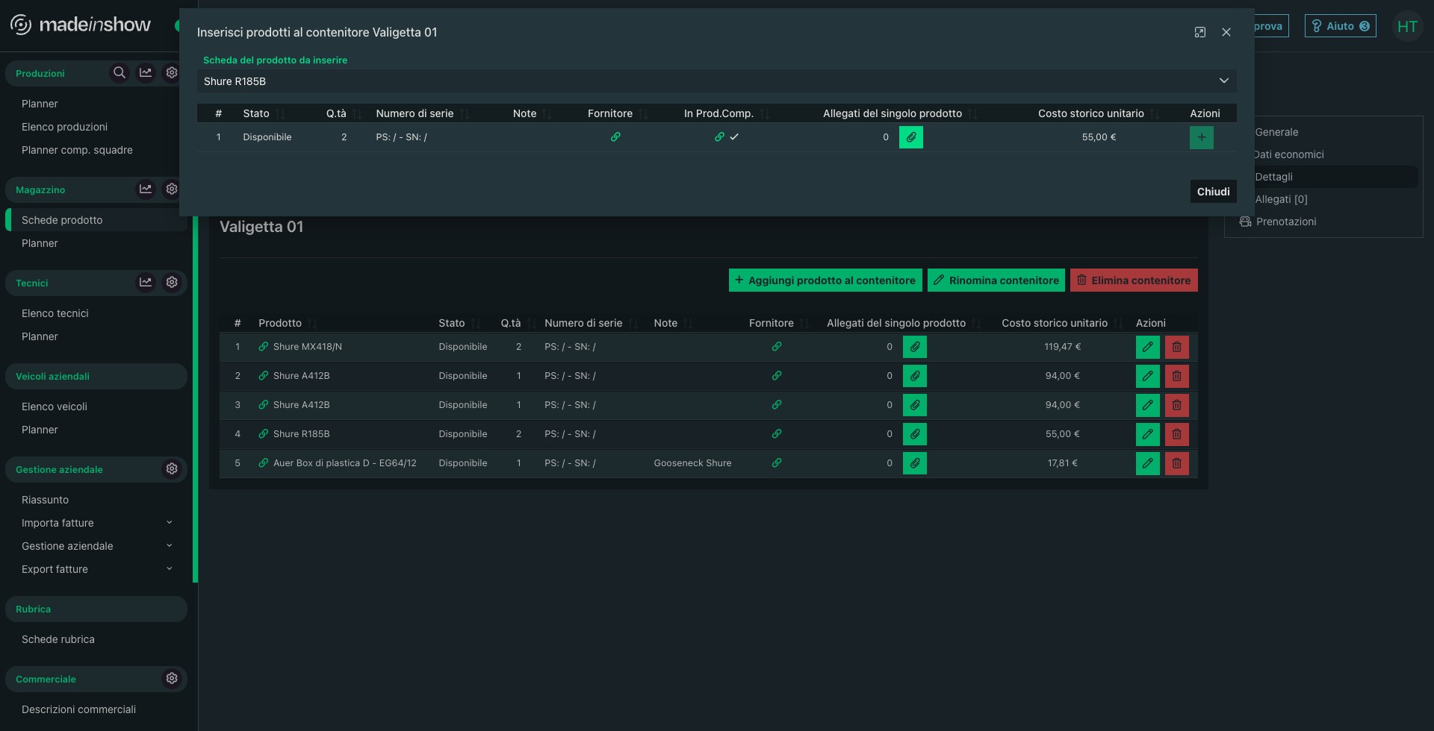This screenshot has height=731, width=1434.
Task: Open Elenco tecnici in the sidebar
Action: (x=55, y=313)
